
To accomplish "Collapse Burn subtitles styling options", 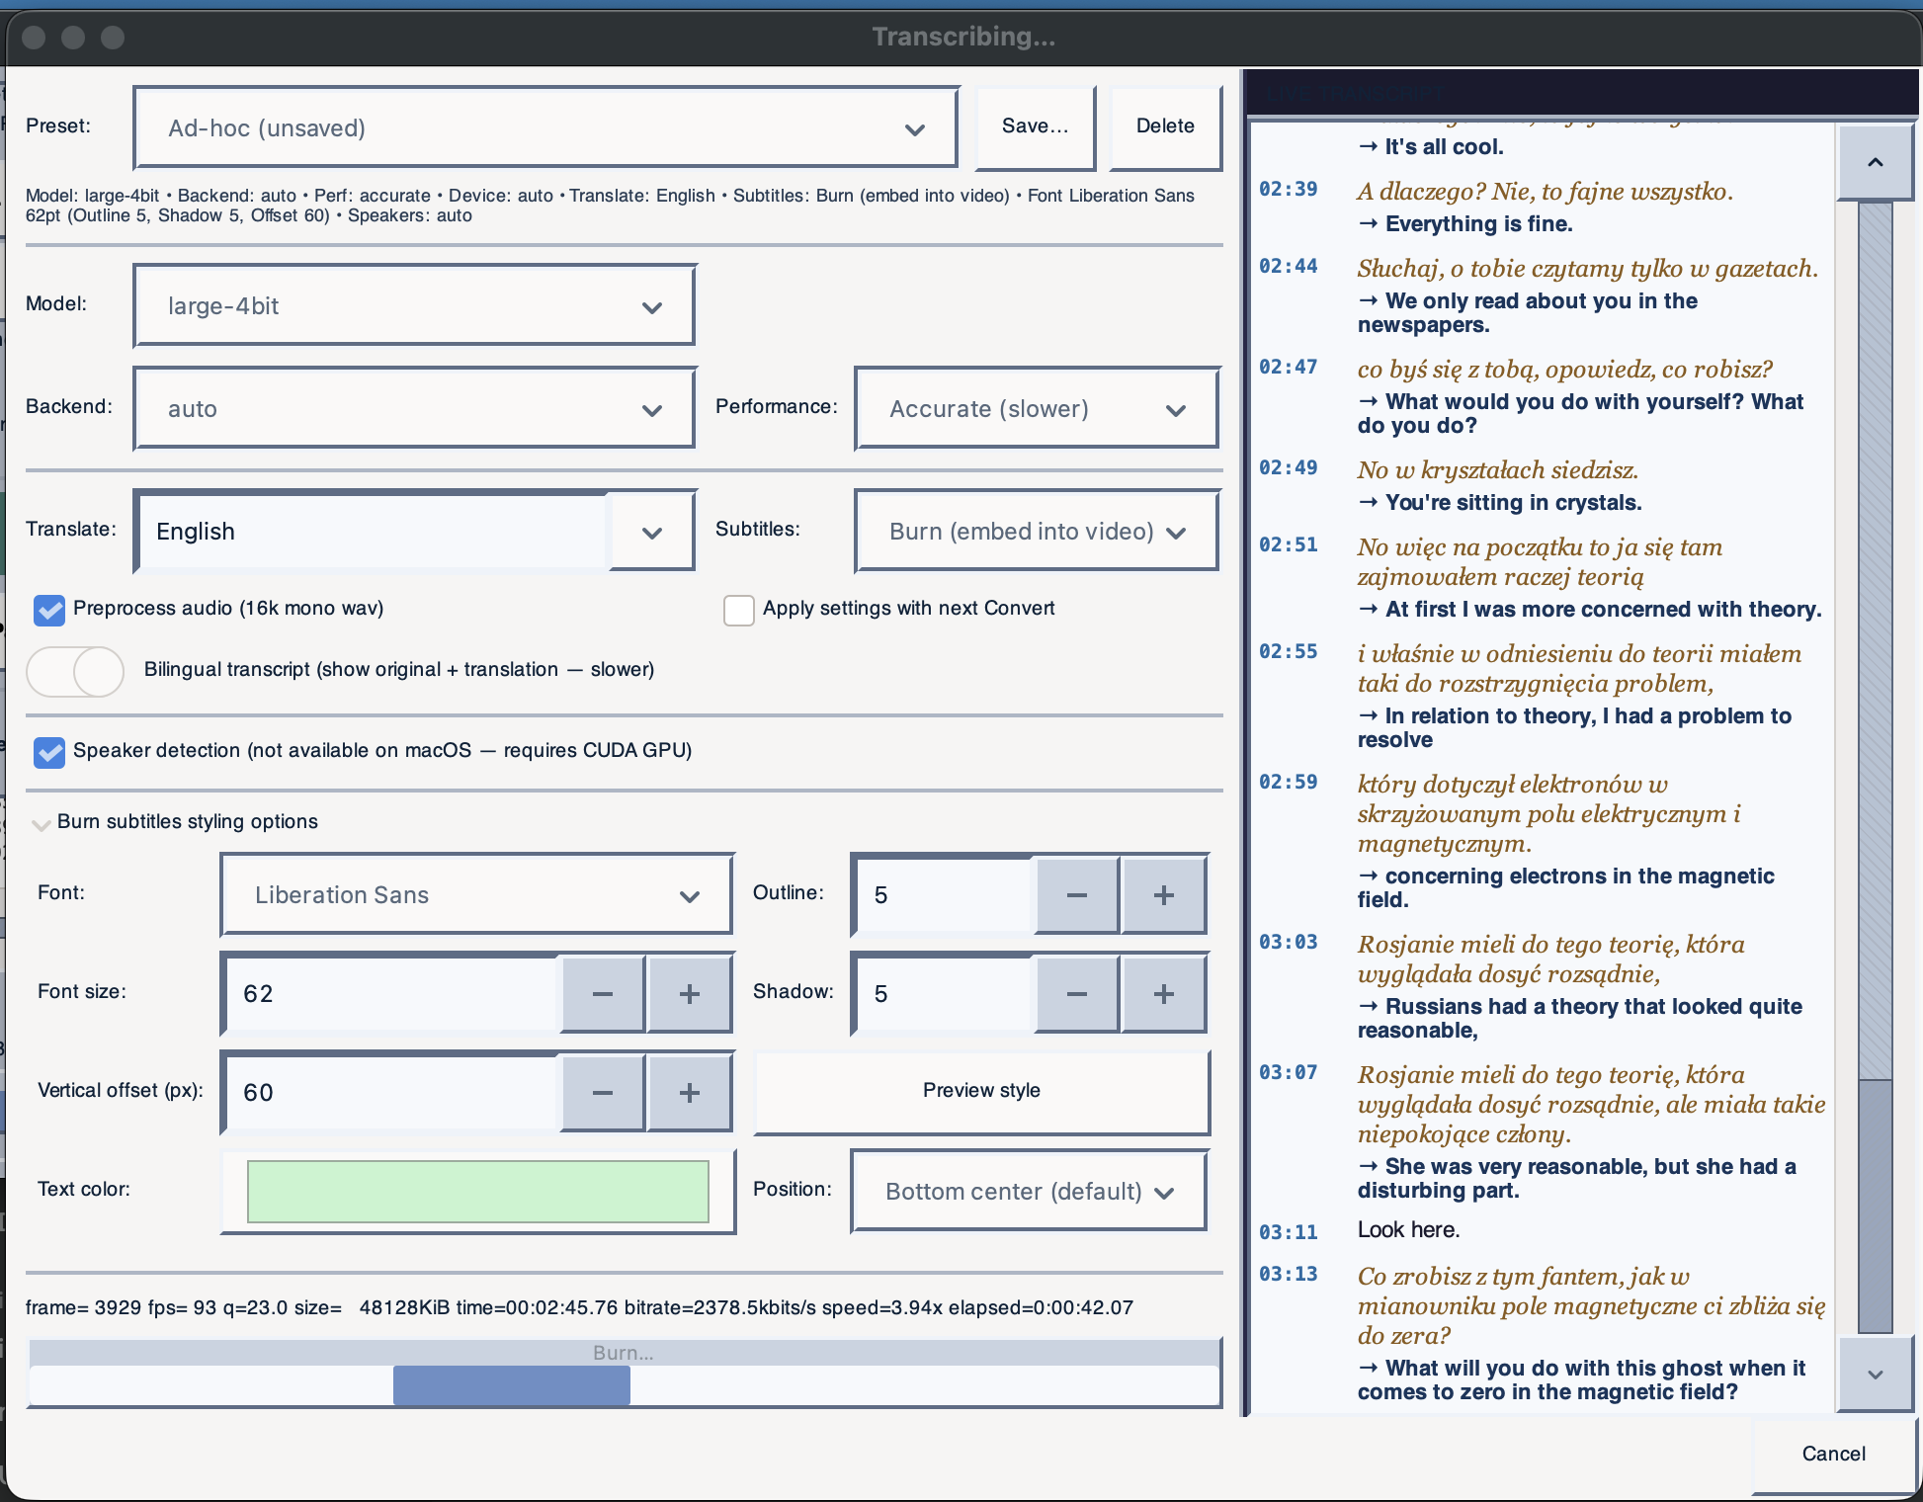I will (x=42, y=823).
